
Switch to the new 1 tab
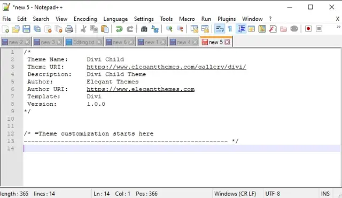pos(152,42)
